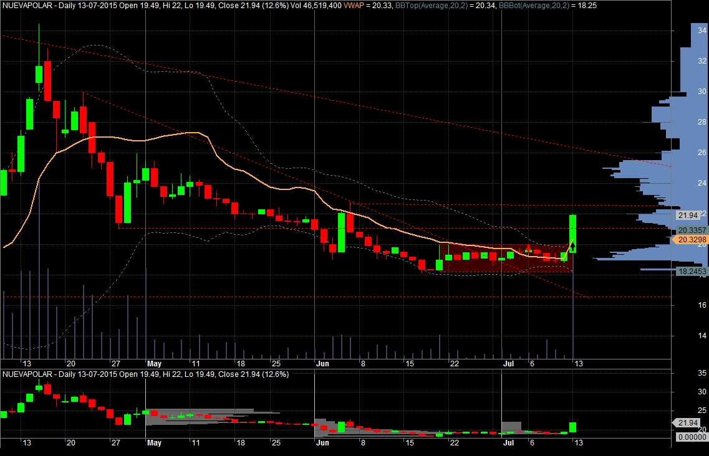Click the Jul label on upper pane date axis
The height and width of the screenshot is (456, 709).
509,364
